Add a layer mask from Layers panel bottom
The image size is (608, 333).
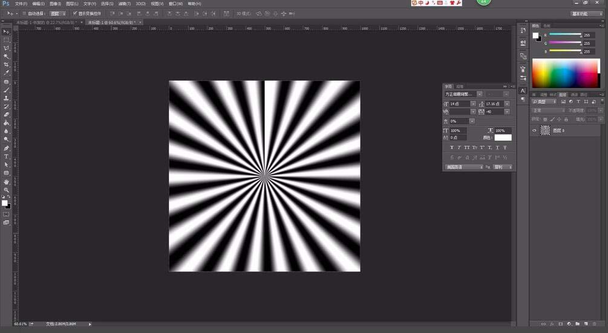560,324
